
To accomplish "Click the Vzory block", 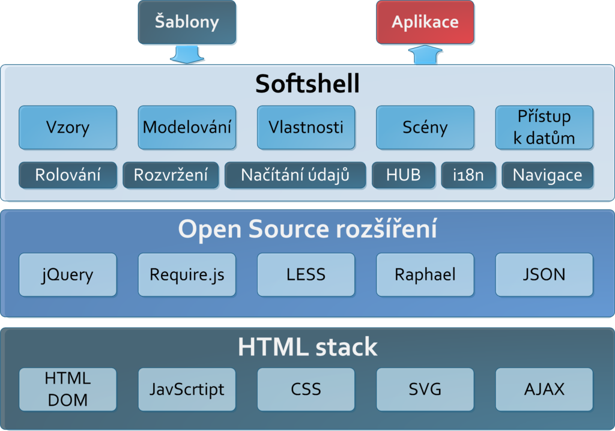I will [68, 127].
